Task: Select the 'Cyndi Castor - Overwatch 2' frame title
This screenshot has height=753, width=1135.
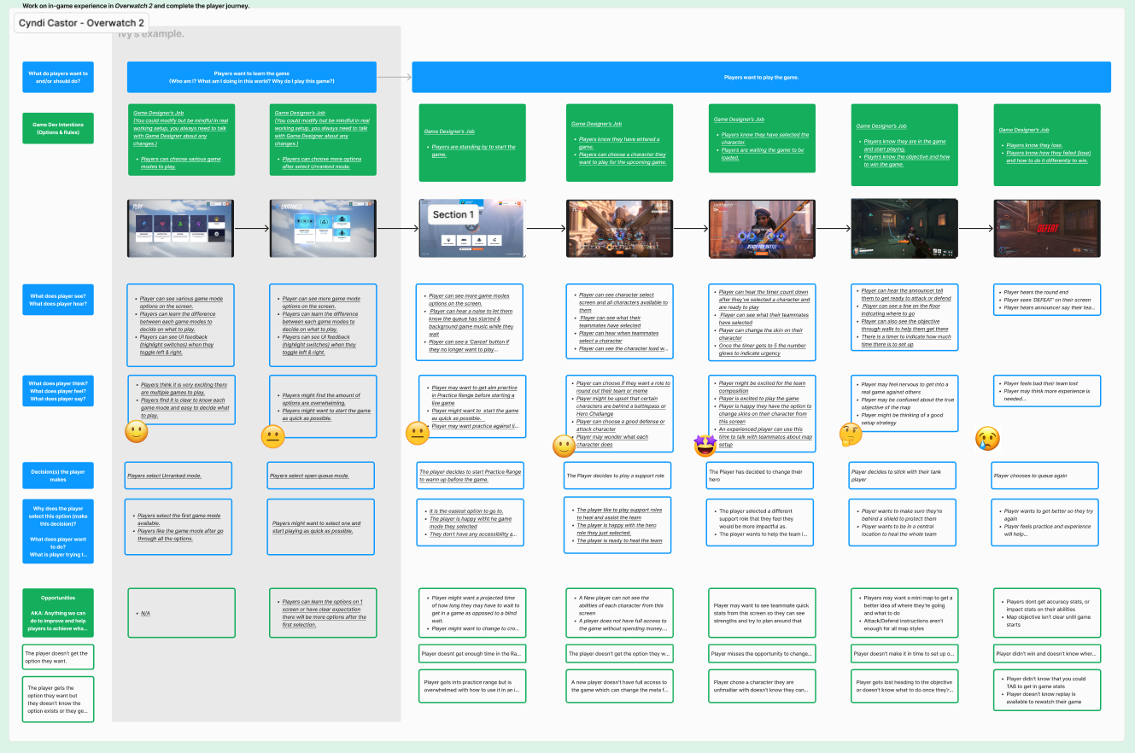Action: coord(81,22)
